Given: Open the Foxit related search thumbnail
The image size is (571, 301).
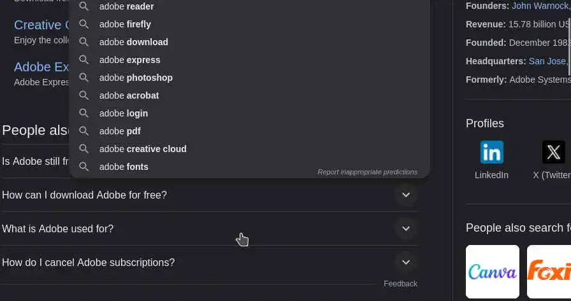Looking at the screenshot, I should (549, 272).
